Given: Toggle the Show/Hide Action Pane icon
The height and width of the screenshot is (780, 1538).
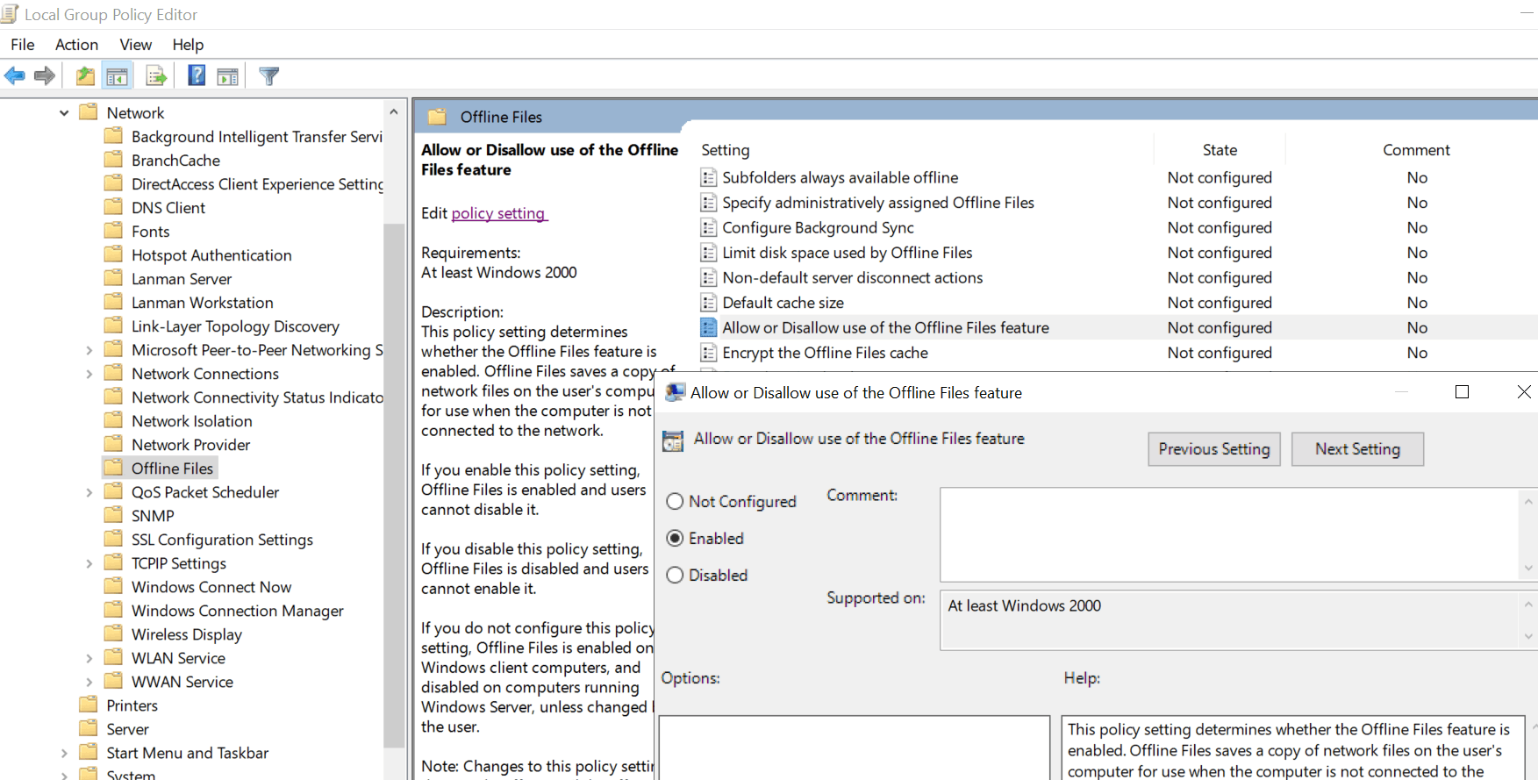Looking at the screenshot, I should tap(228, 76).
